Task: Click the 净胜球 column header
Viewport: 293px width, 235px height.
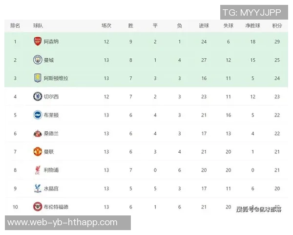Action: coord(252,25)
